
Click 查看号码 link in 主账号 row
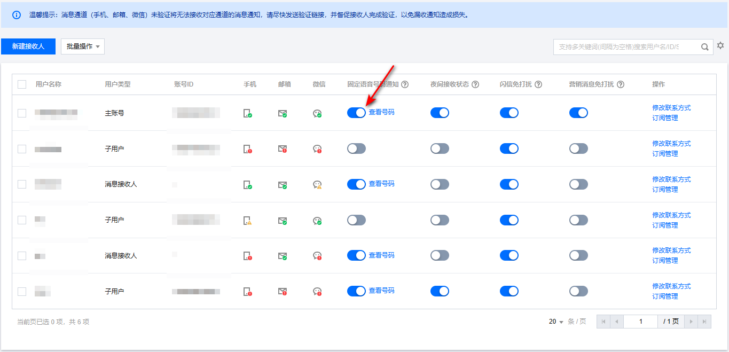pyautogui.click(x=381, y=112)
